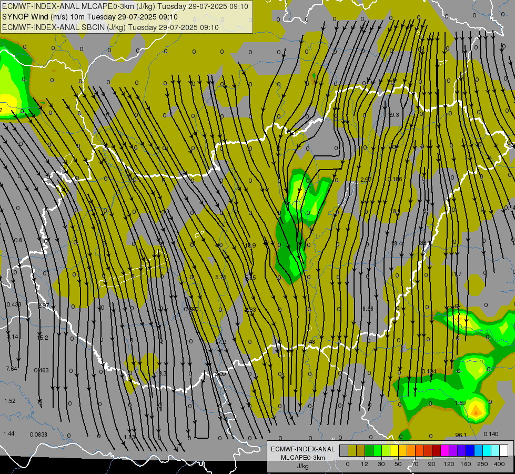The image size is (515, 474).
Task: Select the orange-red legend swatch right of 70
Action: (420, 450)
